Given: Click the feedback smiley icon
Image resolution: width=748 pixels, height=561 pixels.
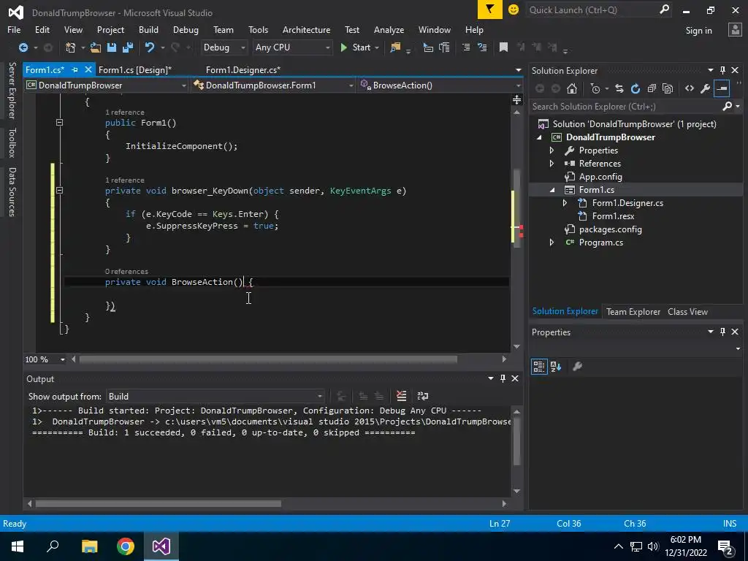Looking at the screenshot, I should [514, 9].
